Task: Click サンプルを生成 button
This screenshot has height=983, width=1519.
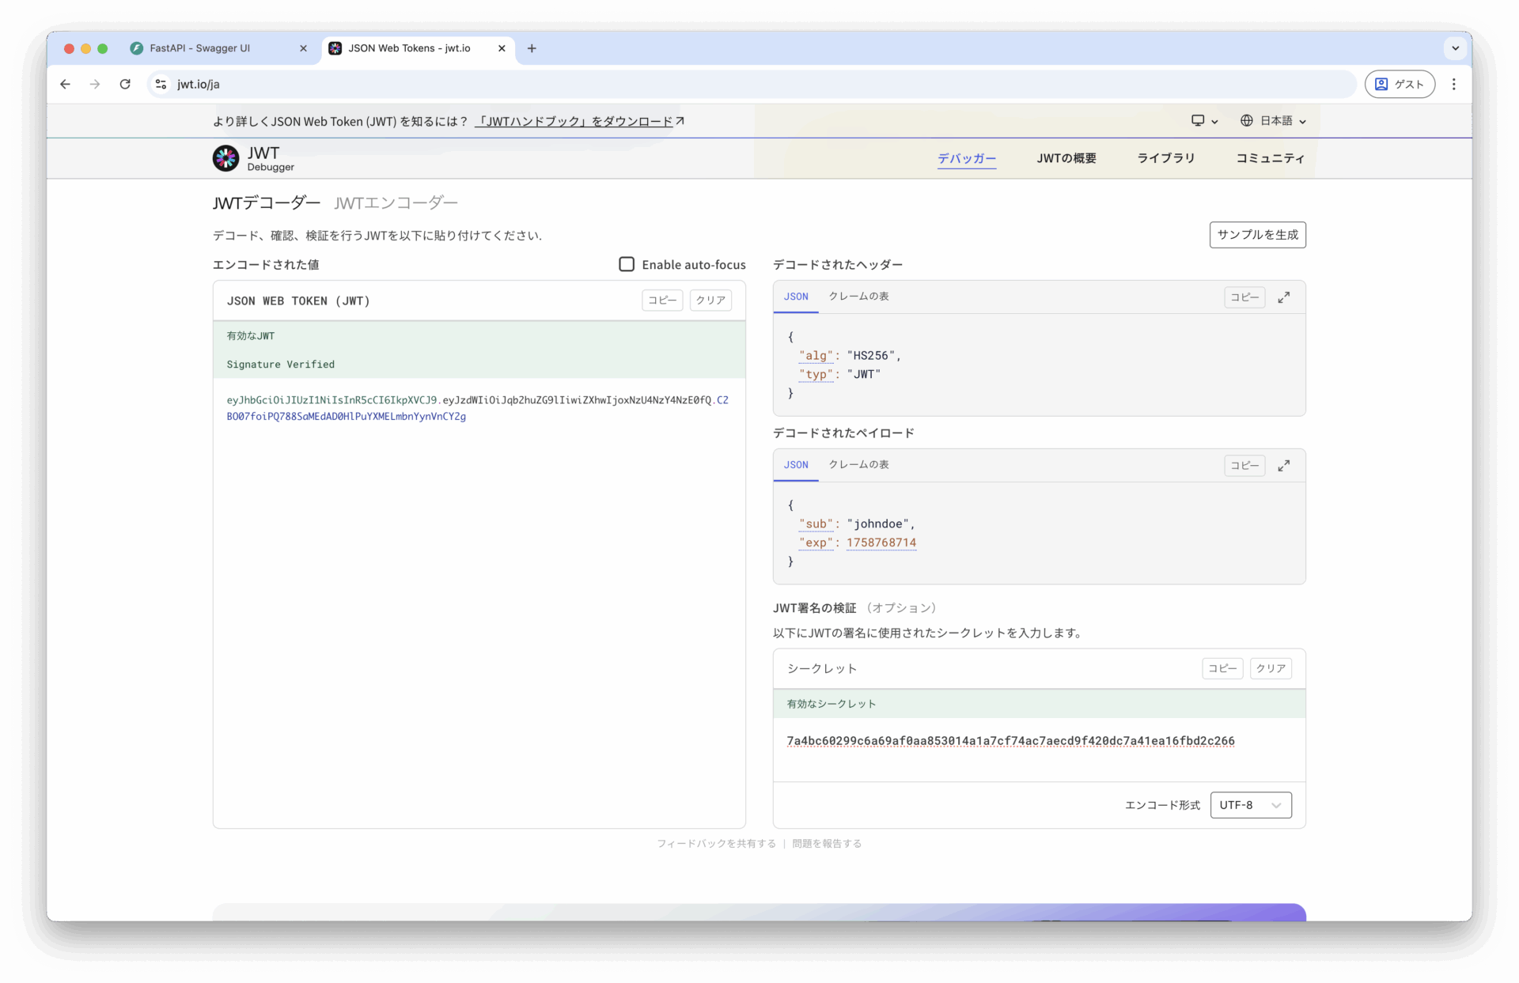Action: pos(1257,235)
